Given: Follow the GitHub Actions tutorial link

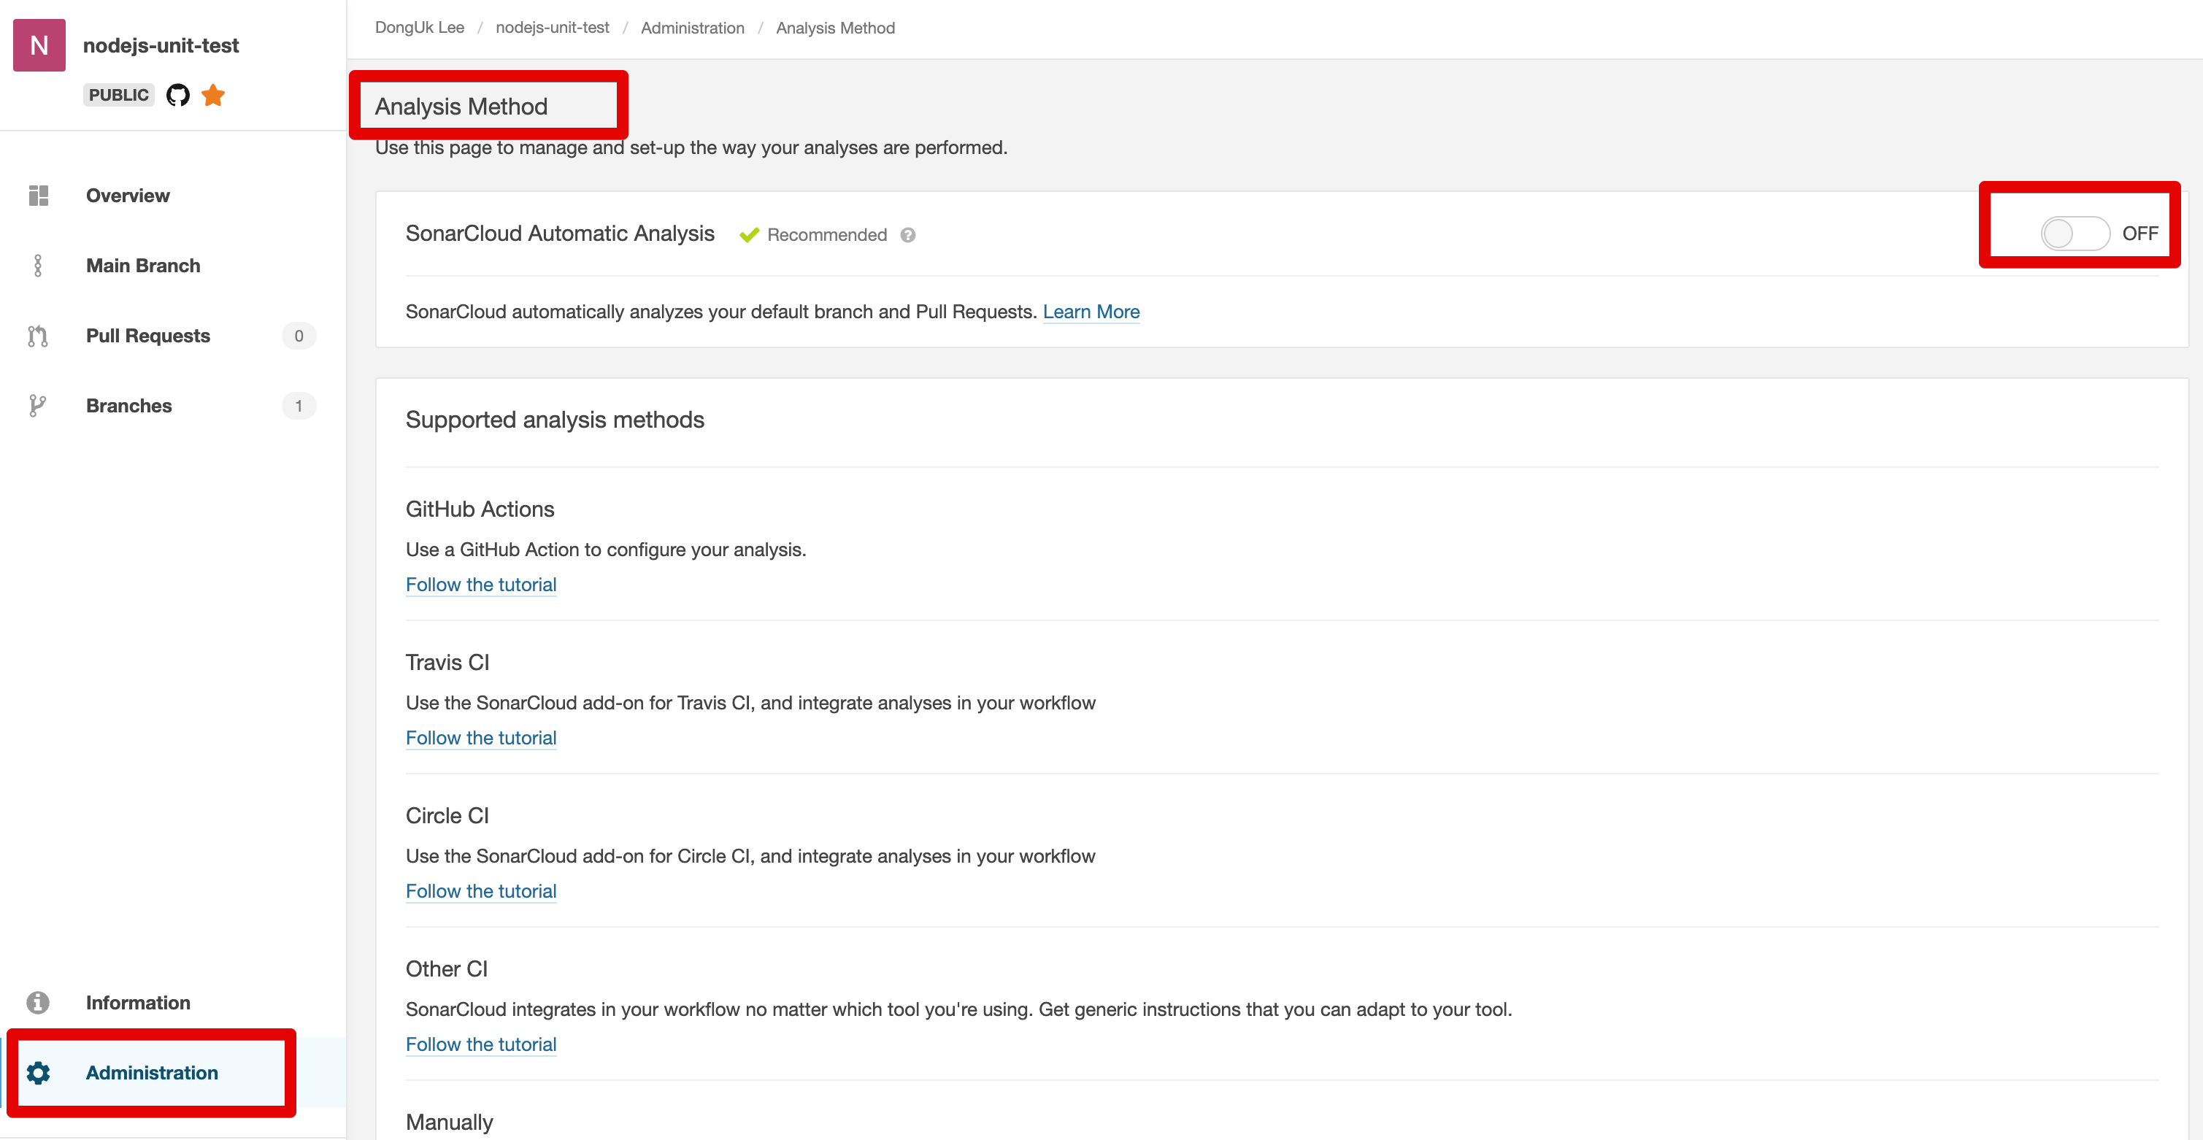Looking at the screenshot, I should pos(480,585).
